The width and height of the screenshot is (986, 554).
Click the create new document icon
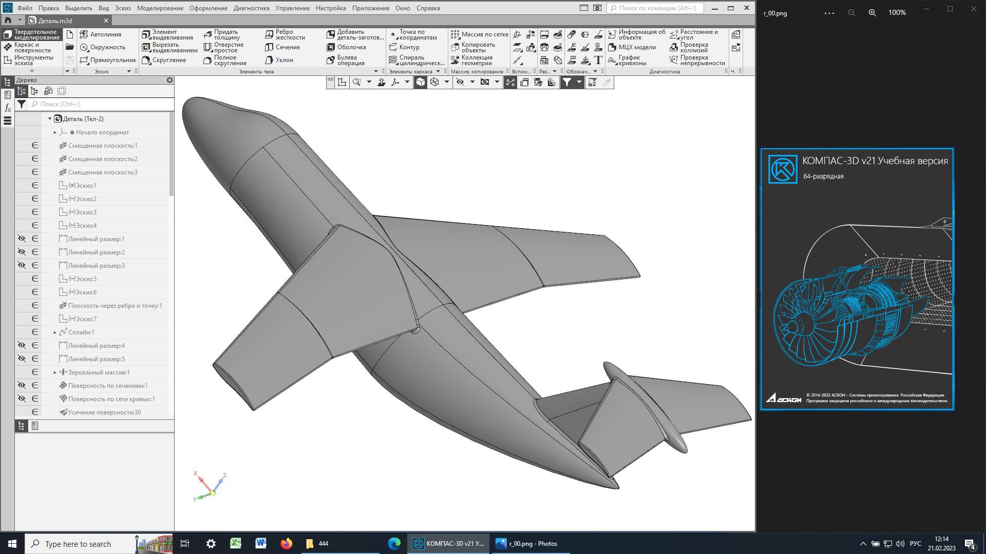[x=70, y=34]
